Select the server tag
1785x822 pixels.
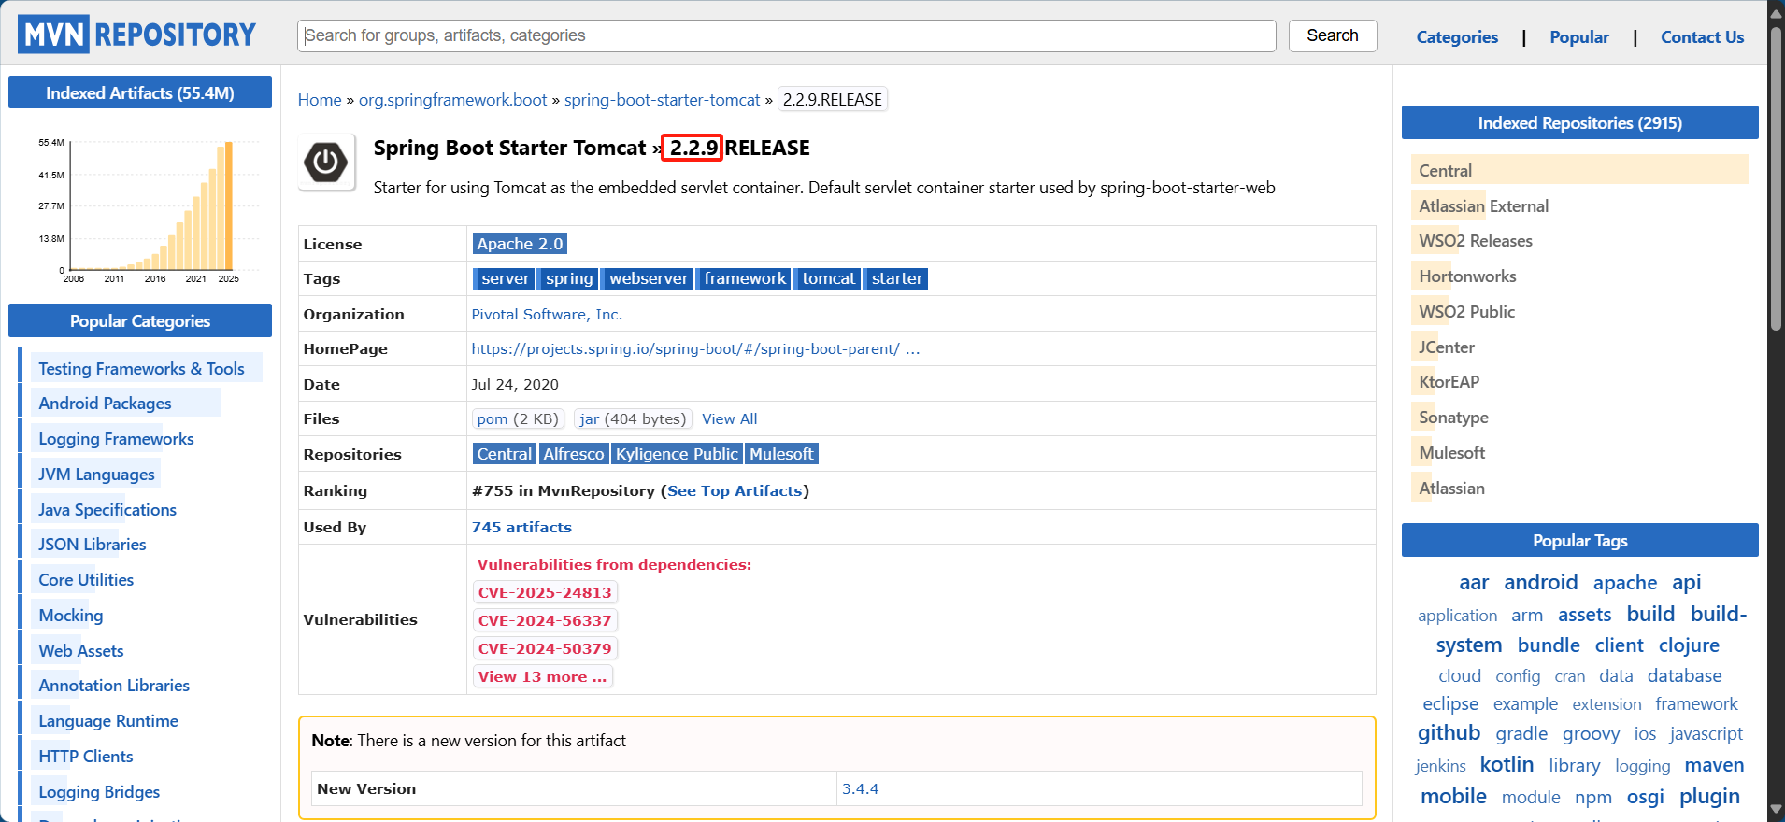pyautogui.click(x=505, y=278)
